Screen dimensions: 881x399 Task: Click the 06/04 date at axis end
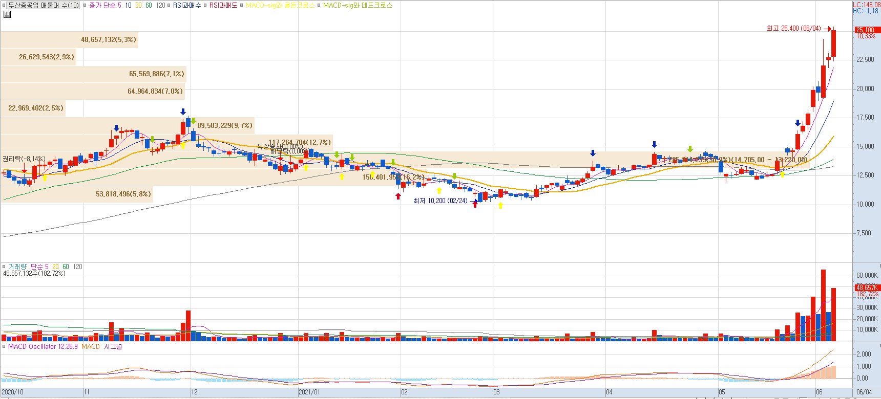pyautogui.click(x=864, y=392)
